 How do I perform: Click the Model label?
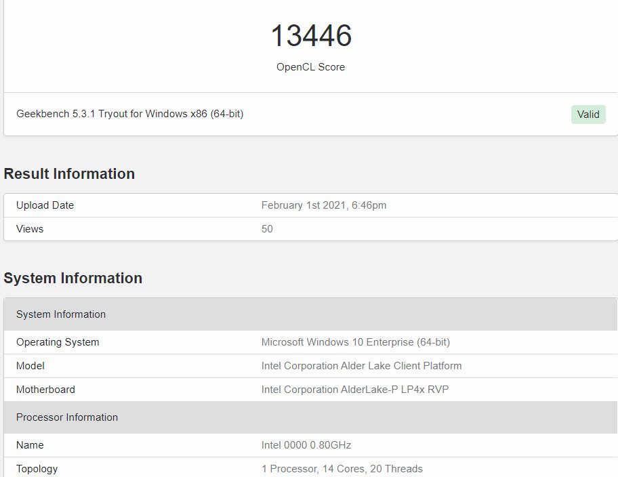coord(30,366)
